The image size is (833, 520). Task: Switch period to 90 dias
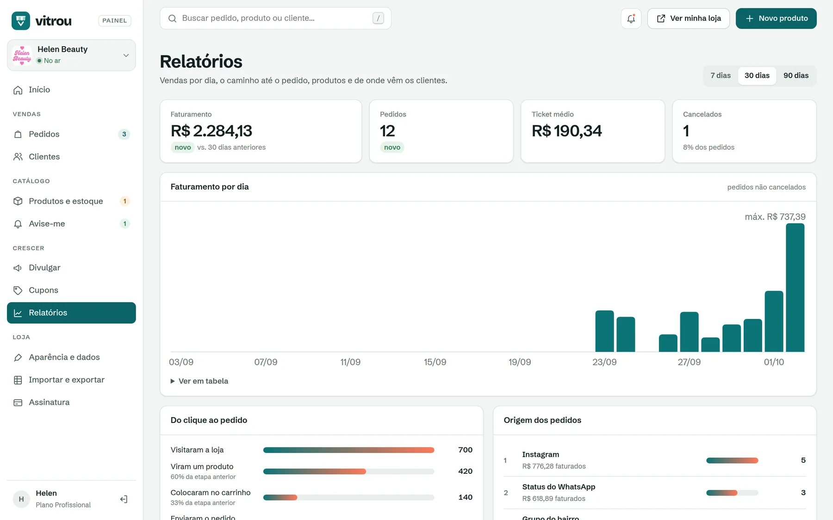tap(796, 76)
